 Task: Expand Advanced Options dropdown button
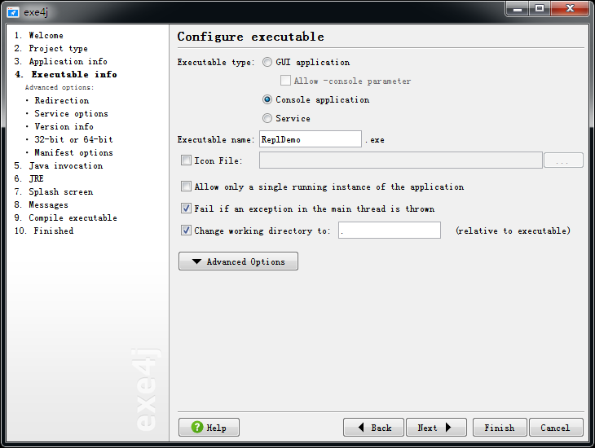238,261
